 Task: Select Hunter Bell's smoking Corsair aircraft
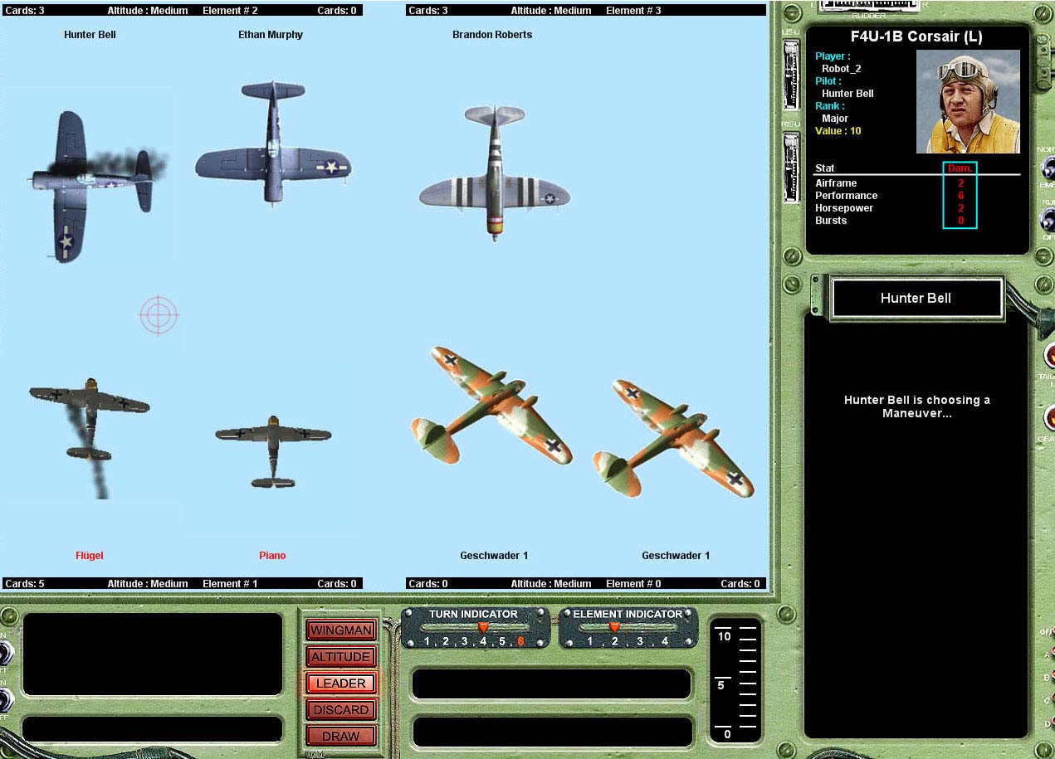coord(90,184)
